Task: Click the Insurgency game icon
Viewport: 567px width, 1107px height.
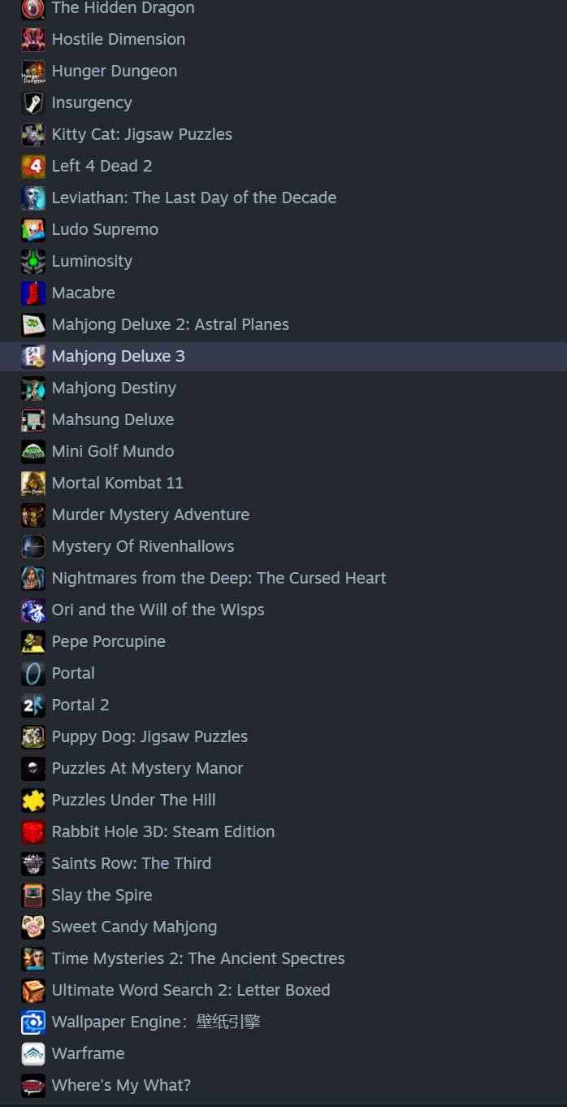Action: 33,103
